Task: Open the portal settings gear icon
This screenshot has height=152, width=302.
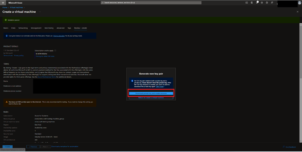Action: pyautogui.click(x=262, y=3)
